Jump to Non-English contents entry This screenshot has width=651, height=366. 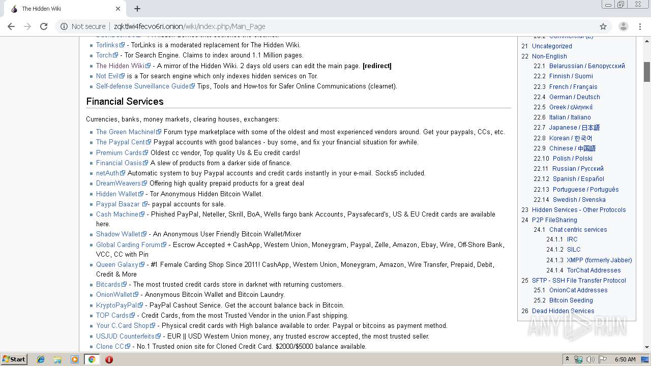(549, 56)
